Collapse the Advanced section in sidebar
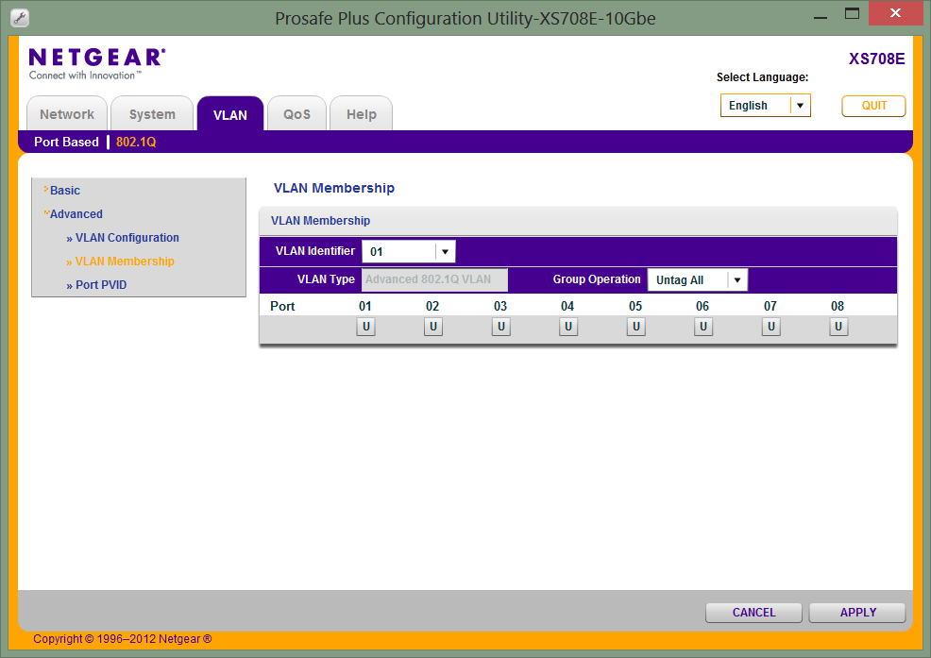This screenshot has width=931, height=658. tap(76, 213)
